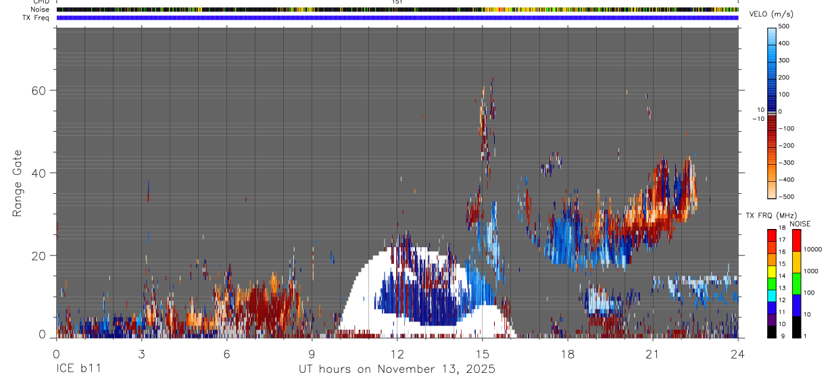The width and height of the screenshot is (830, 383).
Task: Pick the cyan 12-13 MHz frequency swatch
Action: [x=772, y=296]
